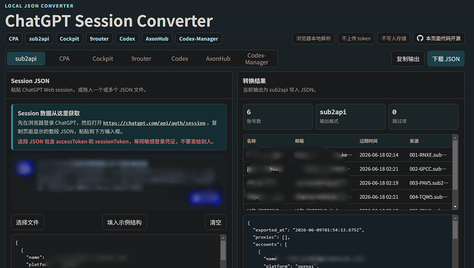Click the "proxies": [] line in output
Image resolution: width=474 pixels, height=268 pixels.
pos(271,237)
